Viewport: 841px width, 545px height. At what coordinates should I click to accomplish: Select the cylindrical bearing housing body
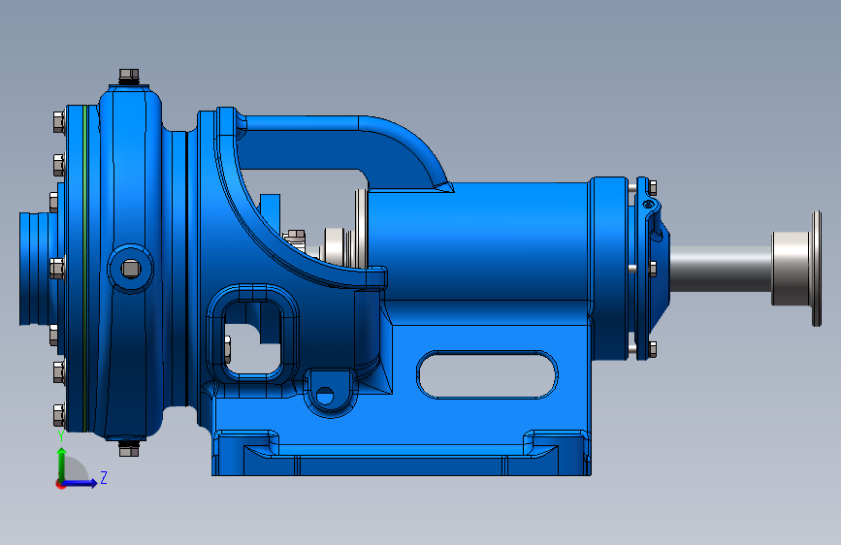tap(477, 241)
